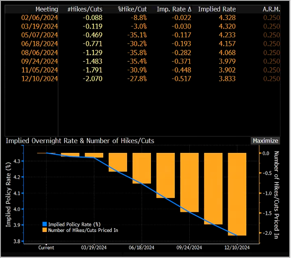Viewport: 291px width, 258px height.
Task: Click the Maximize button on the chart
Action: (265, 141)
